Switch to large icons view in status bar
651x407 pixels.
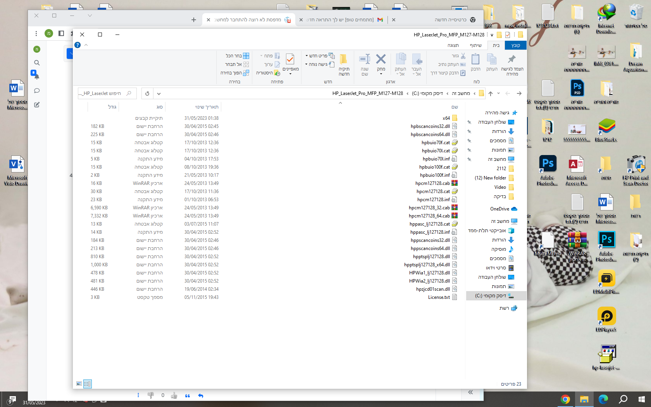coord(79,384)
